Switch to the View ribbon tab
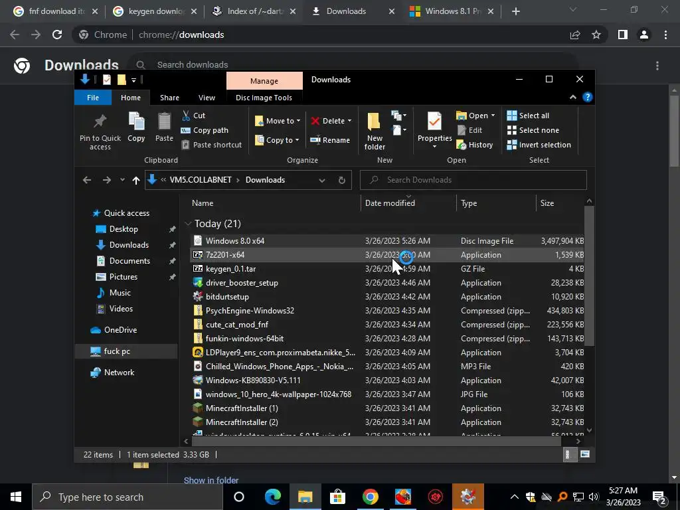 tap(207, 98)
